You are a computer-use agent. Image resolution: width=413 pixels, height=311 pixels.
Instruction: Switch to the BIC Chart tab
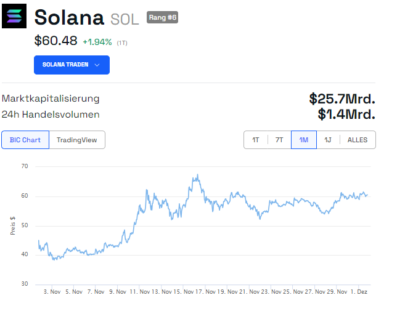tap(25, 140)
